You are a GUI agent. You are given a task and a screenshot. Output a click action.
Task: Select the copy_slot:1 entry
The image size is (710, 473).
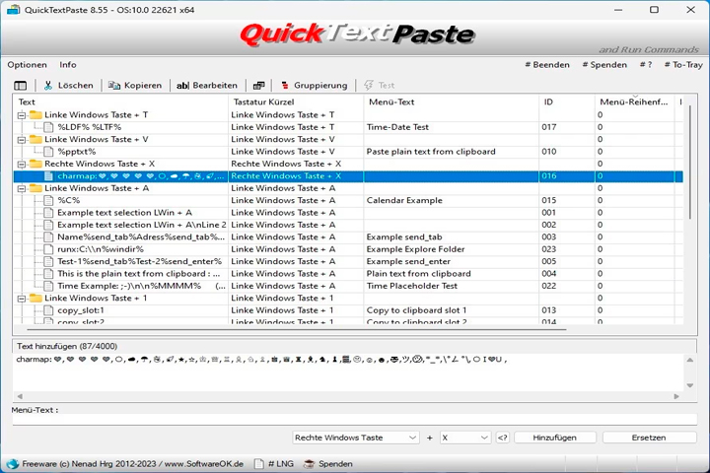tap(81, 310)
